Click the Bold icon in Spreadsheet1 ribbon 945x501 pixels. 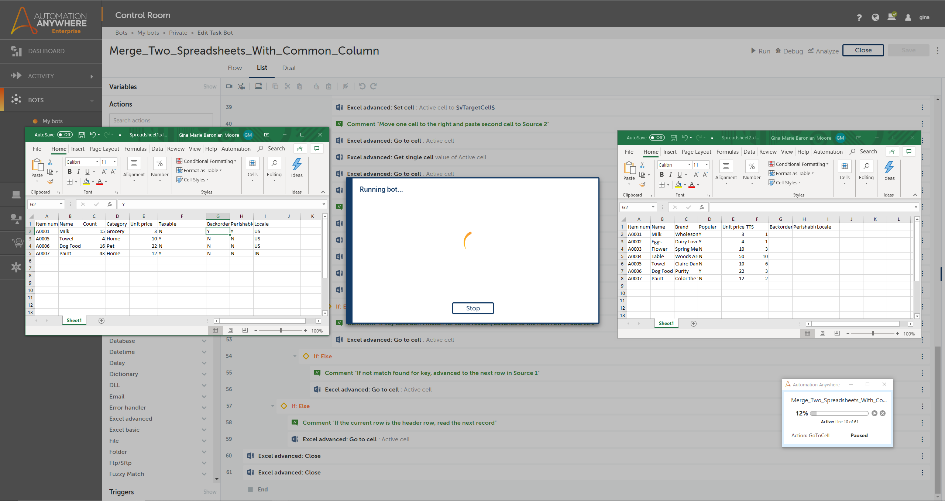click(x=69, y=172)
